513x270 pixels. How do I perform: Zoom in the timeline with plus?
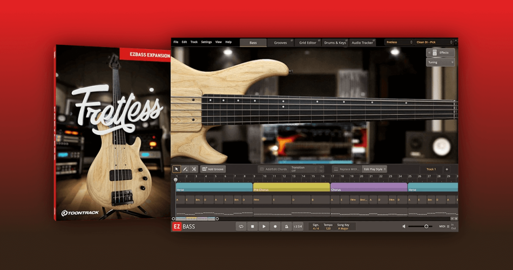pos(456,219)
